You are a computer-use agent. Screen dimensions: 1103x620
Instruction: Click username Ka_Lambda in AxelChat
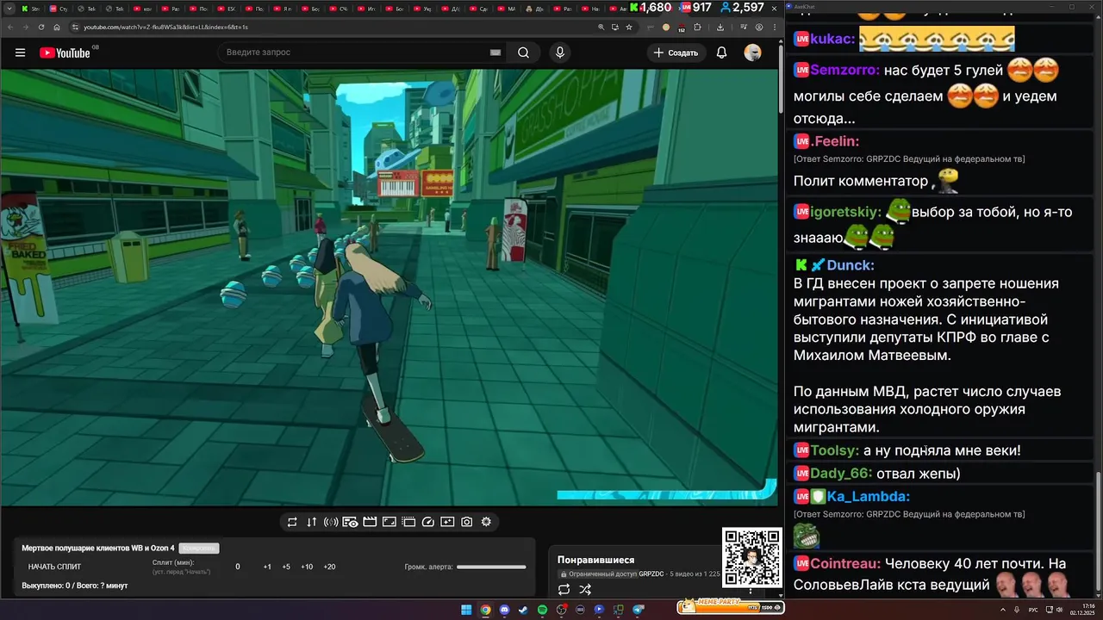click(x=869, y=496)
